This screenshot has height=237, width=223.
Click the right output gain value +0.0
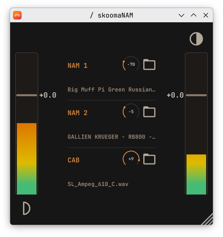[175, 95]
